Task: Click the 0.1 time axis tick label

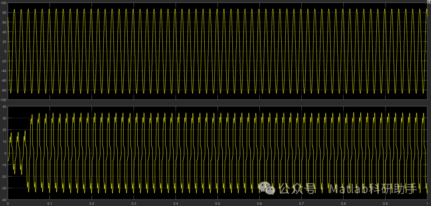Action: point(50,204)
